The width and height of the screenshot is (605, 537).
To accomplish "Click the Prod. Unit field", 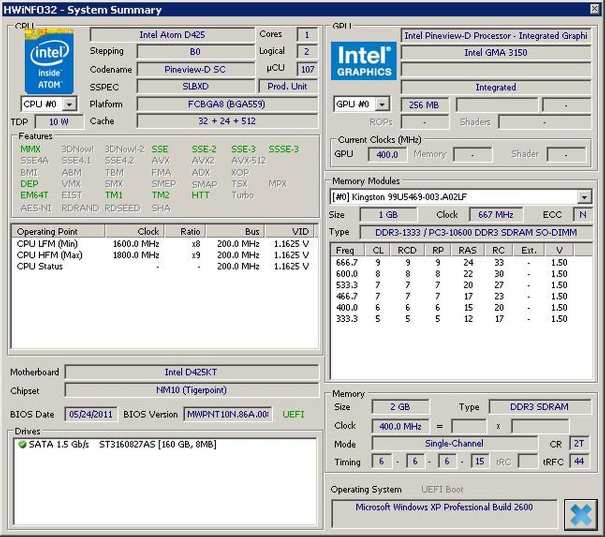I will [288, 87].
